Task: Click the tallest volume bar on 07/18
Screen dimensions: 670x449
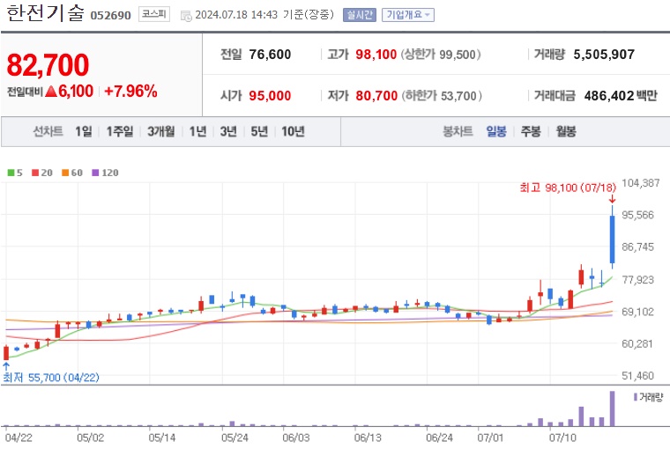Action: pos(613,409)
